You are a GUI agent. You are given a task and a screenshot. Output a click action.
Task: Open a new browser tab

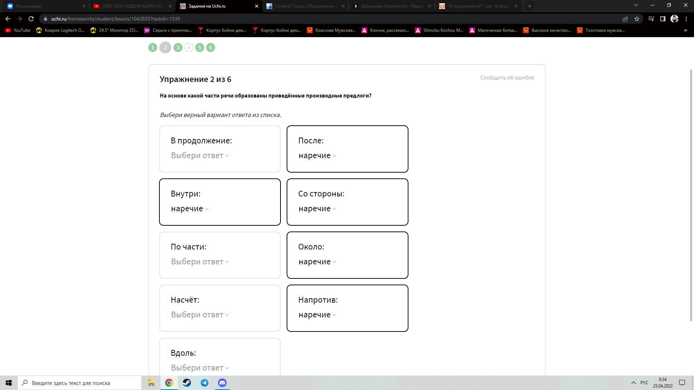click(x=529, y=6)
